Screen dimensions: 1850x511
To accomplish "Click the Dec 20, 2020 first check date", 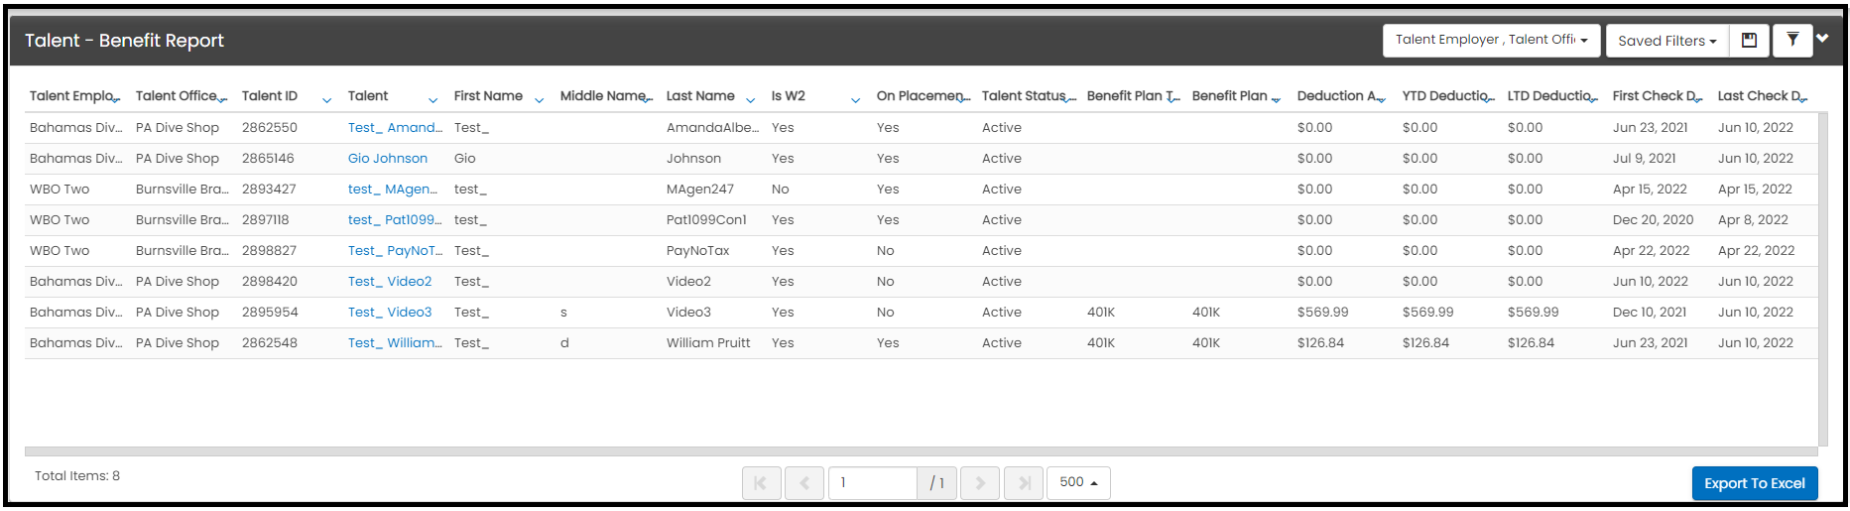I will tap(1654, 219).
